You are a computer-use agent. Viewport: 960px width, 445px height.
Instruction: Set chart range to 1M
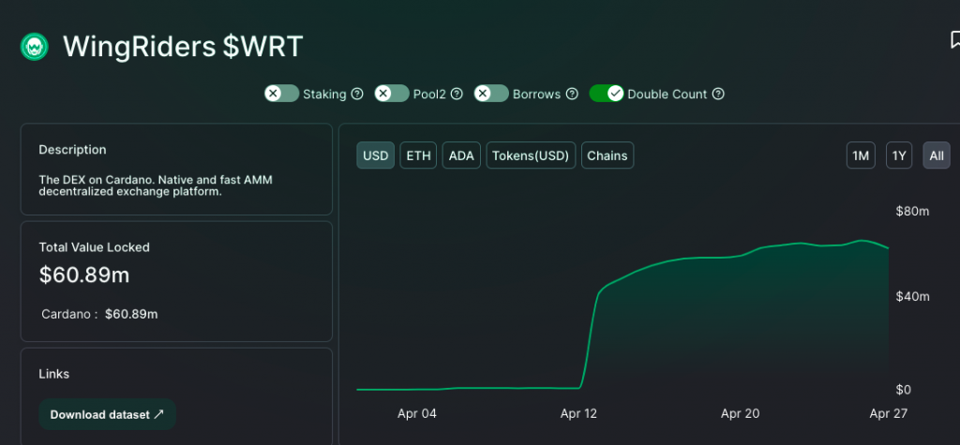(x=861, y=156)
